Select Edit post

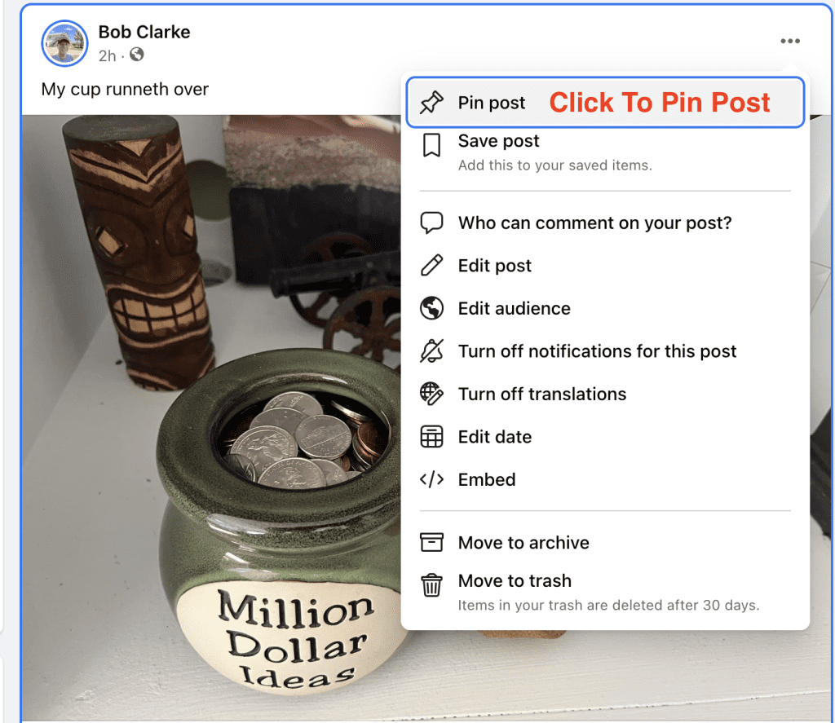click(605, 265)
